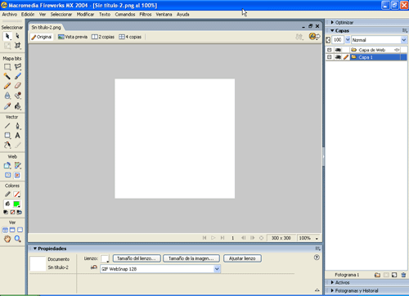Open the green fill color swatch
Image resolution: width=409 pixels, height=296 pixels.
pos(16,204)
